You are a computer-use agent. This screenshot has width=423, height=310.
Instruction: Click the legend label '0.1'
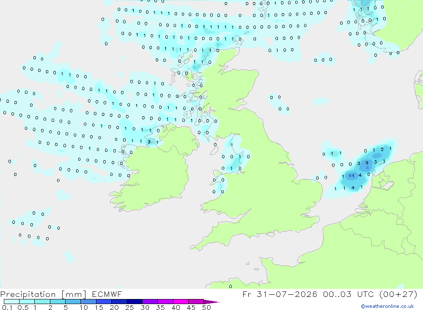7,307
